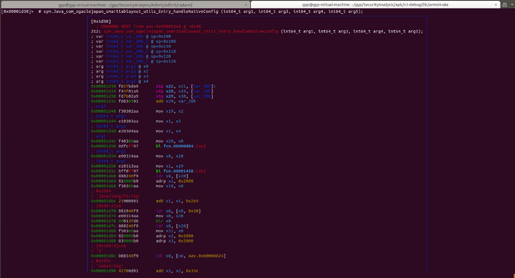Click the mov x21, x0 instruction
The width and height of the screenshot is (515, 278).
coord(170,231)
